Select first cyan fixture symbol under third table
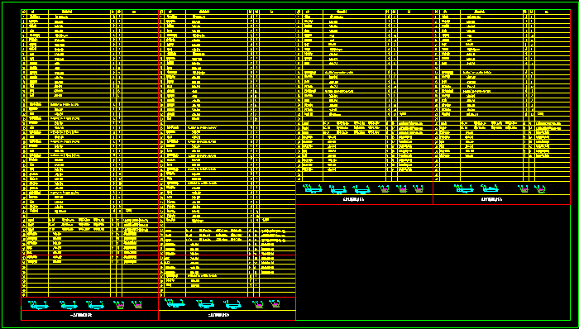This screenshot has width=579, height=329. point(313,188)
